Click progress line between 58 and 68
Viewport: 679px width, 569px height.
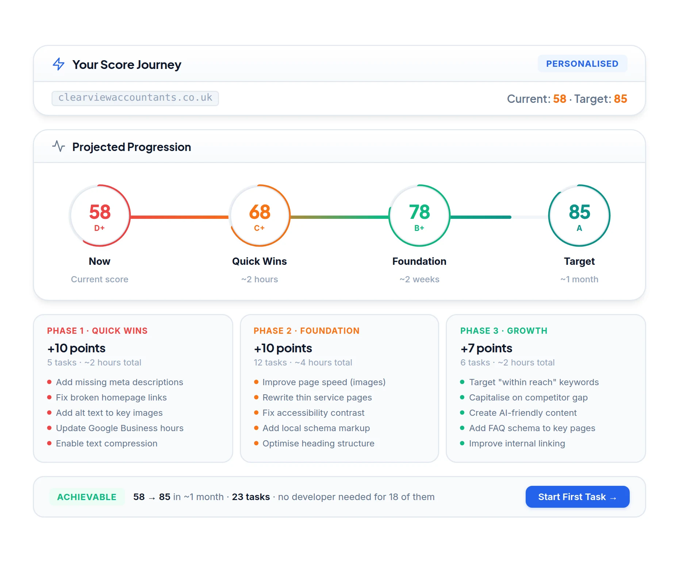[x=179, y=217]
